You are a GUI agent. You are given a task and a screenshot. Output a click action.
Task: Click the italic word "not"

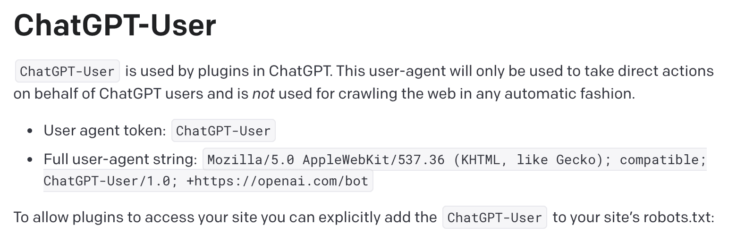pos(263,93)
